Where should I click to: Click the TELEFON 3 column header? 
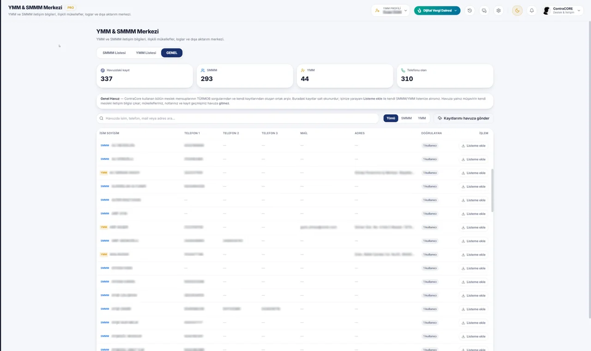[x=270, y=133]
